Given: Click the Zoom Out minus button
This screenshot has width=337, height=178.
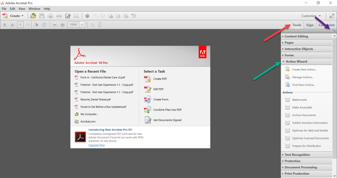Looking at the screenshot, I should [x=55, y=25].
